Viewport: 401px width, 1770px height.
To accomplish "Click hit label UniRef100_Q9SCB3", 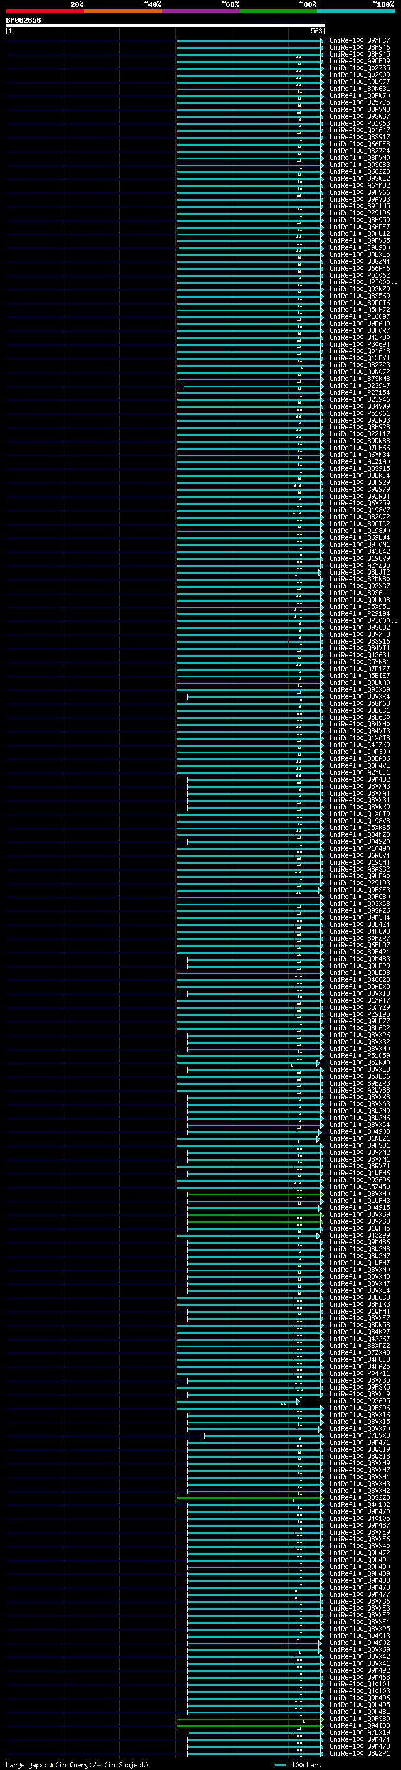I will tap(360, 165).
